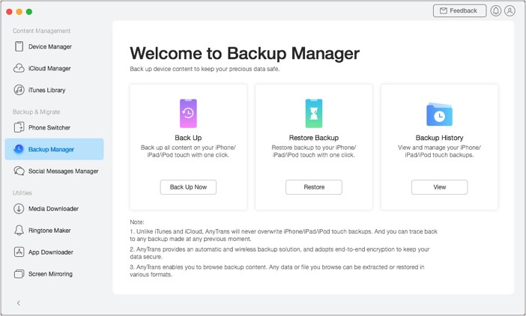The height and width of the screenshot is (316, 526).
Task: Click the View button under Backup History
Action: (439, 187)
